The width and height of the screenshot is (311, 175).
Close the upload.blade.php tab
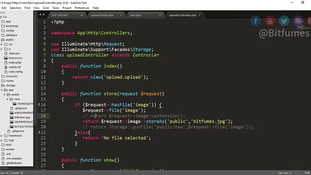click(x=121, y=15)
